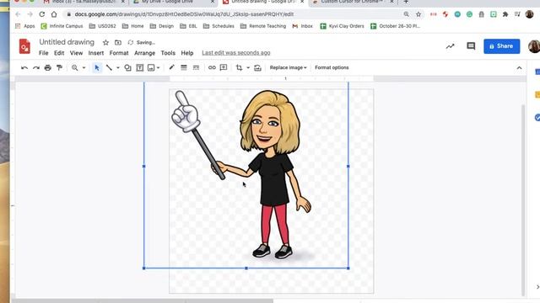Screen dimensions: 540x303
Task: Print the drawing with the printer icon
Action: 48,67
